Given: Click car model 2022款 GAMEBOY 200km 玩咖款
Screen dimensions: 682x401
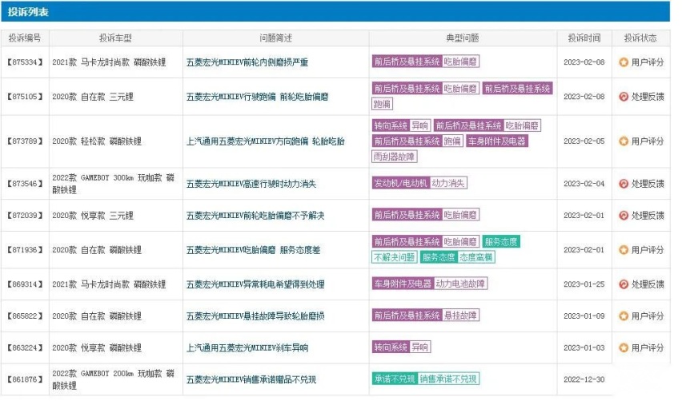Looking at the screenshot, I should point(113,379).
